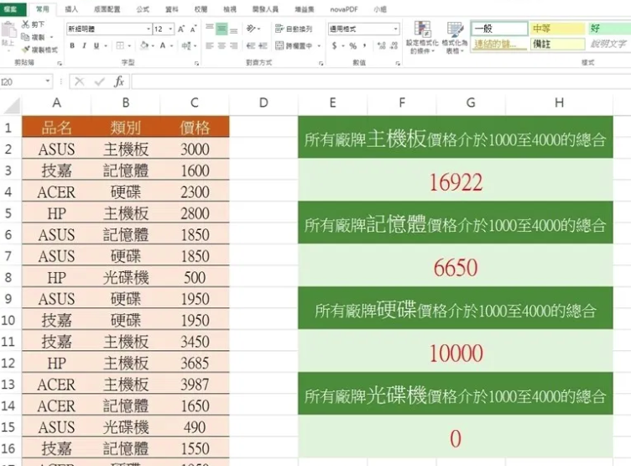631x466 pixels.
Task: Switch to the Formulas (公式) tab
Action: [x=143, y=9]
